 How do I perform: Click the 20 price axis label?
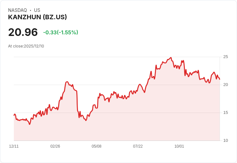tap(225, 85)
